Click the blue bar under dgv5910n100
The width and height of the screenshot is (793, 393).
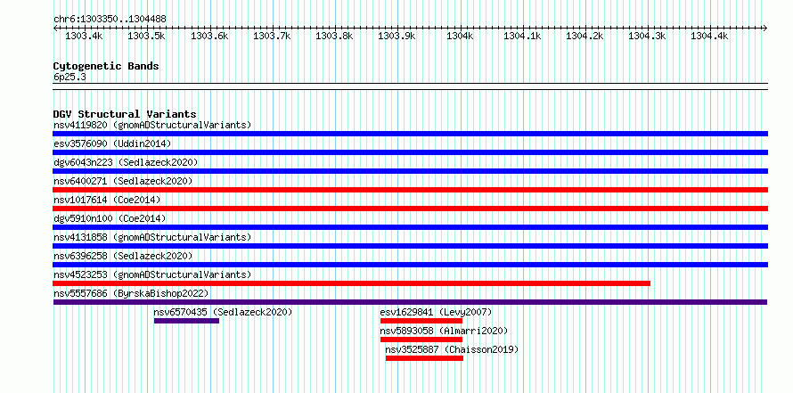(x=410, y=227)
